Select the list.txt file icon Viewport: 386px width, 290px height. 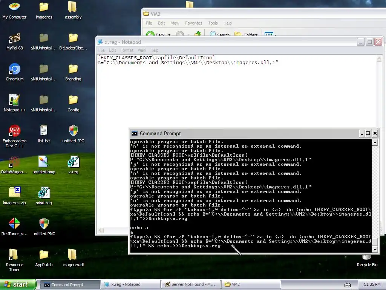click(44, 134)
